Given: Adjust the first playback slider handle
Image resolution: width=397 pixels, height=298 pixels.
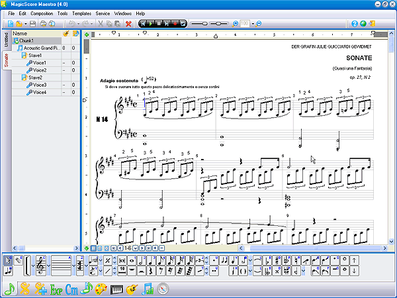Looking at the screenshot, I should [x=205, y=24].
